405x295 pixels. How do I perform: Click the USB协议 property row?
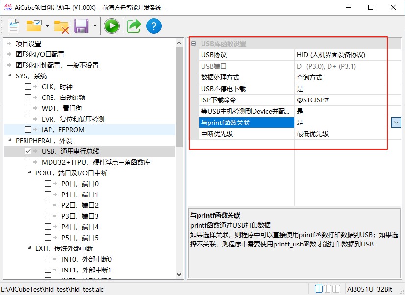(245, 55)
